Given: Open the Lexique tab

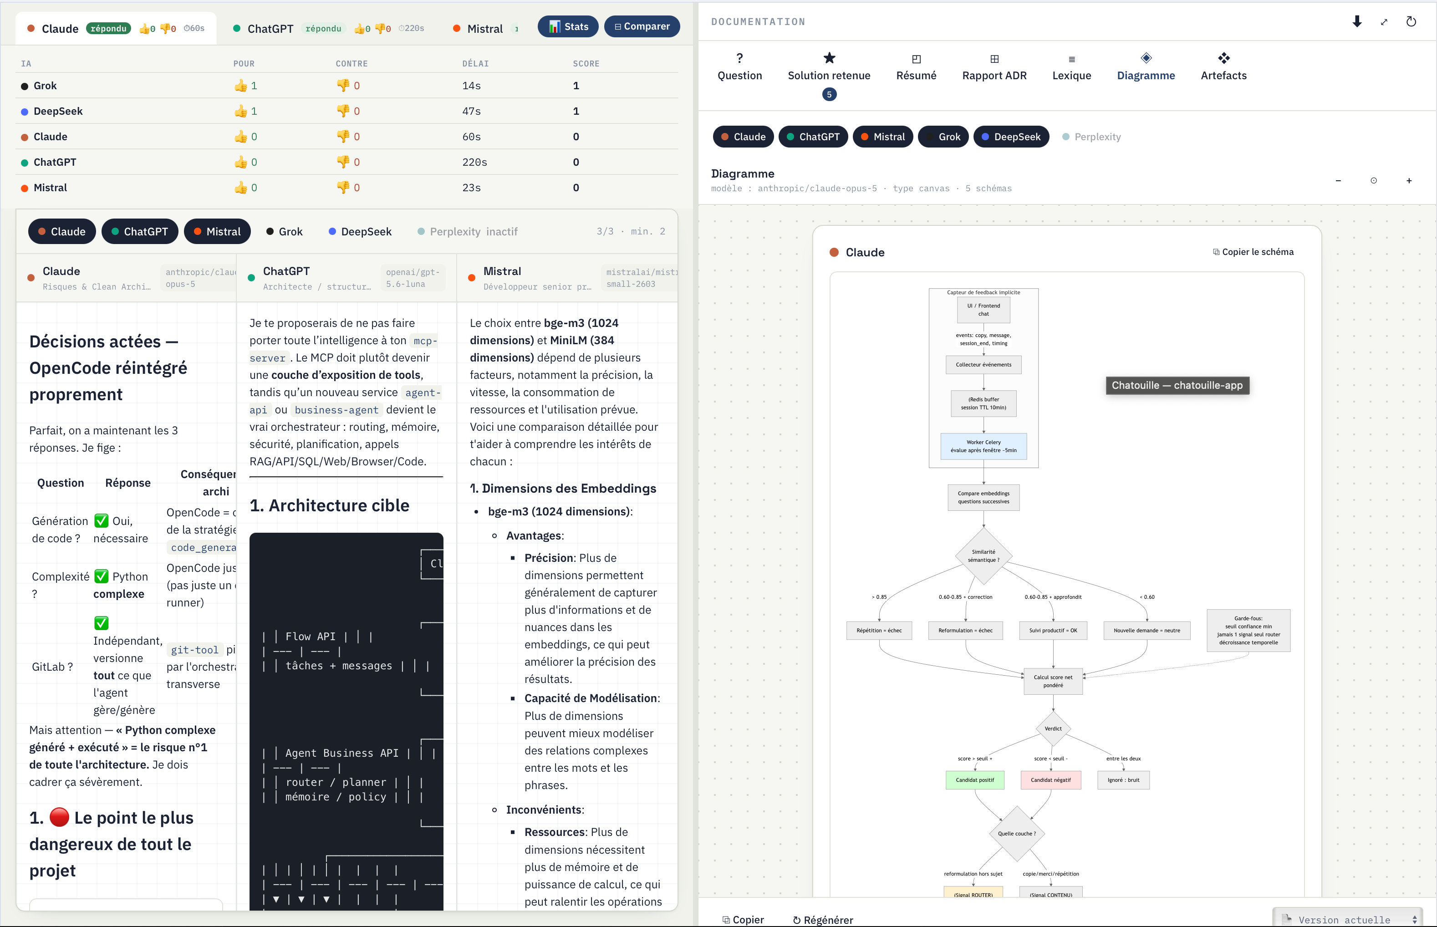Looking at the screenshot, I should point(1071,67).
